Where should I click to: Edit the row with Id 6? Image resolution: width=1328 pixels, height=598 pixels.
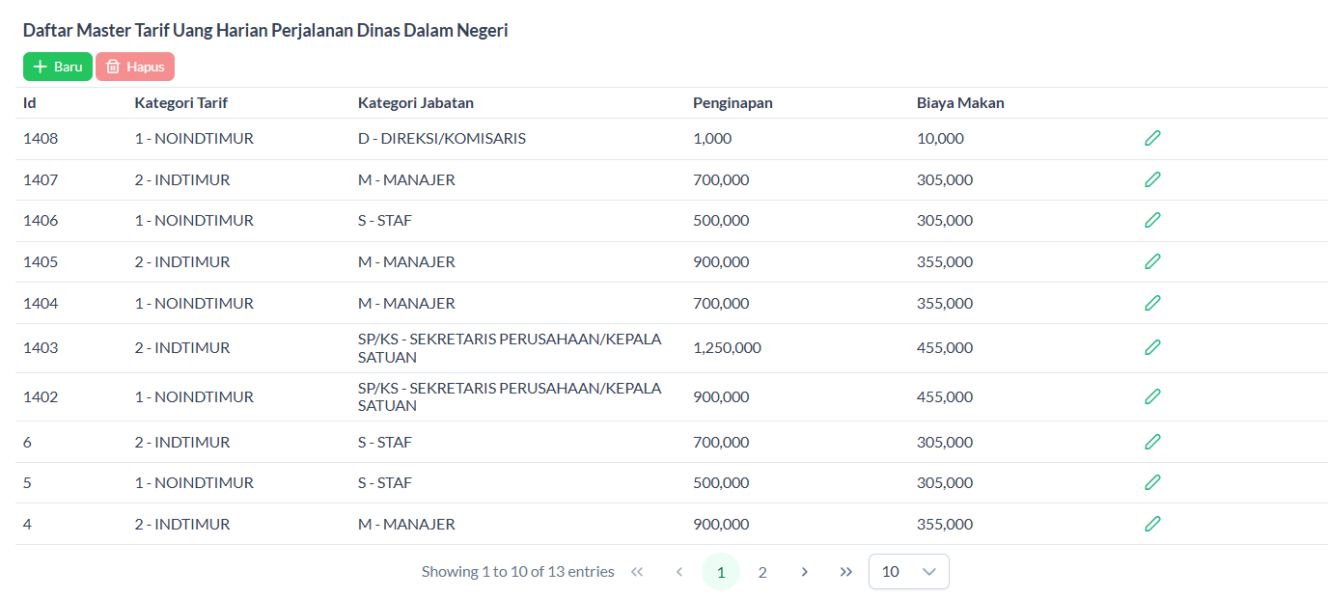pos(1152,442)
